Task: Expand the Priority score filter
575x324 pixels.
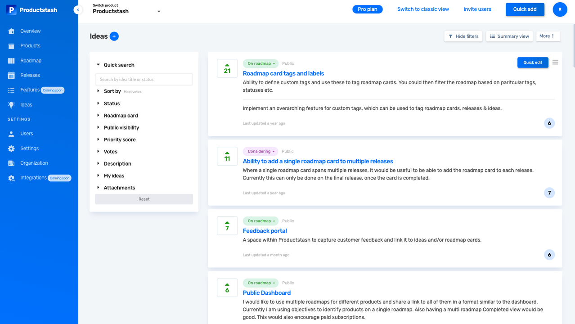Action: point(119,139)
